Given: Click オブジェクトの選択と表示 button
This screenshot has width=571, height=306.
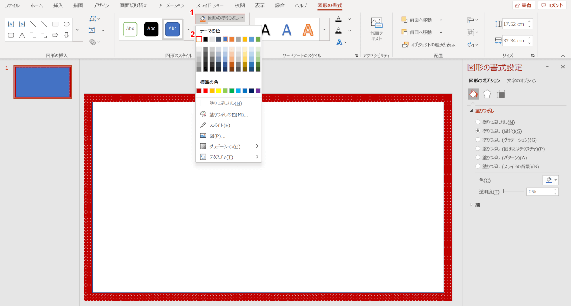Looking at the screenshot, I should tap(429, 45).
